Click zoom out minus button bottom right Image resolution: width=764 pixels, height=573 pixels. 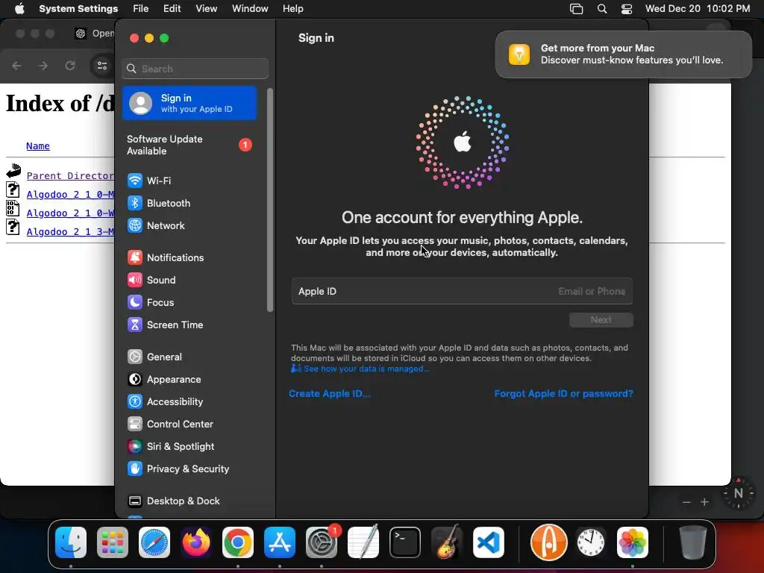pyautogui.click(x=686, y=502)
